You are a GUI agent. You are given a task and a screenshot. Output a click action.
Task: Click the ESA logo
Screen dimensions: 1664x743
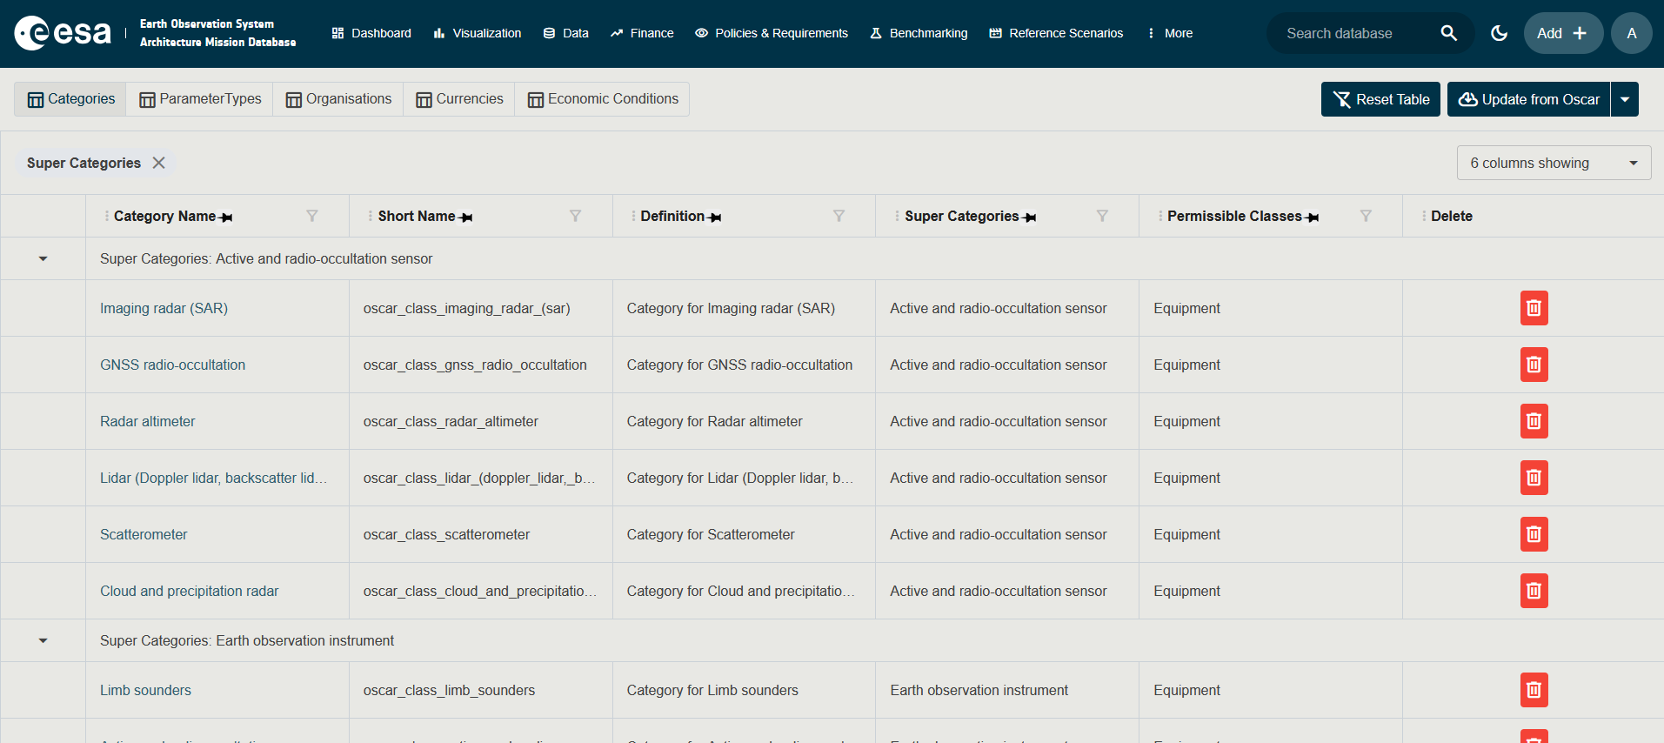click(63, 33)
